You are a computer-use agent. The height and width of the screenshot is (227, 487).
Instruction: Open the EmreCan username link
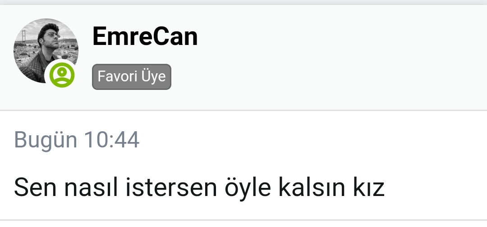click(145, 36)
